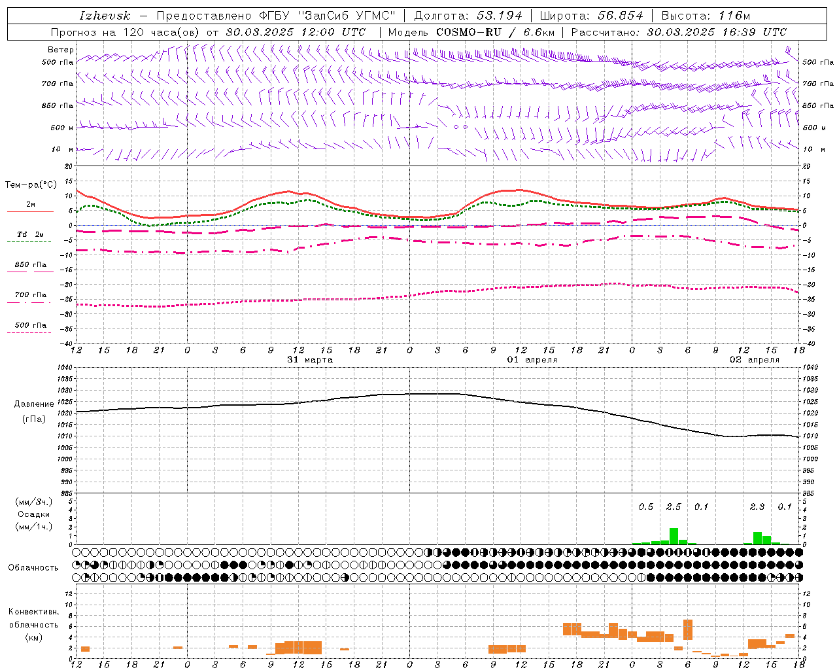This screenshot has height=670, width=837.
Task: Click the 0.5 precipitation total
Action: pyautogui.click(x=646, y=507)
